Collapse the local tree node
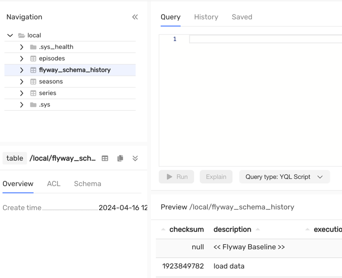Viewport: 342px width, 278px height. [x=10, y=35]
